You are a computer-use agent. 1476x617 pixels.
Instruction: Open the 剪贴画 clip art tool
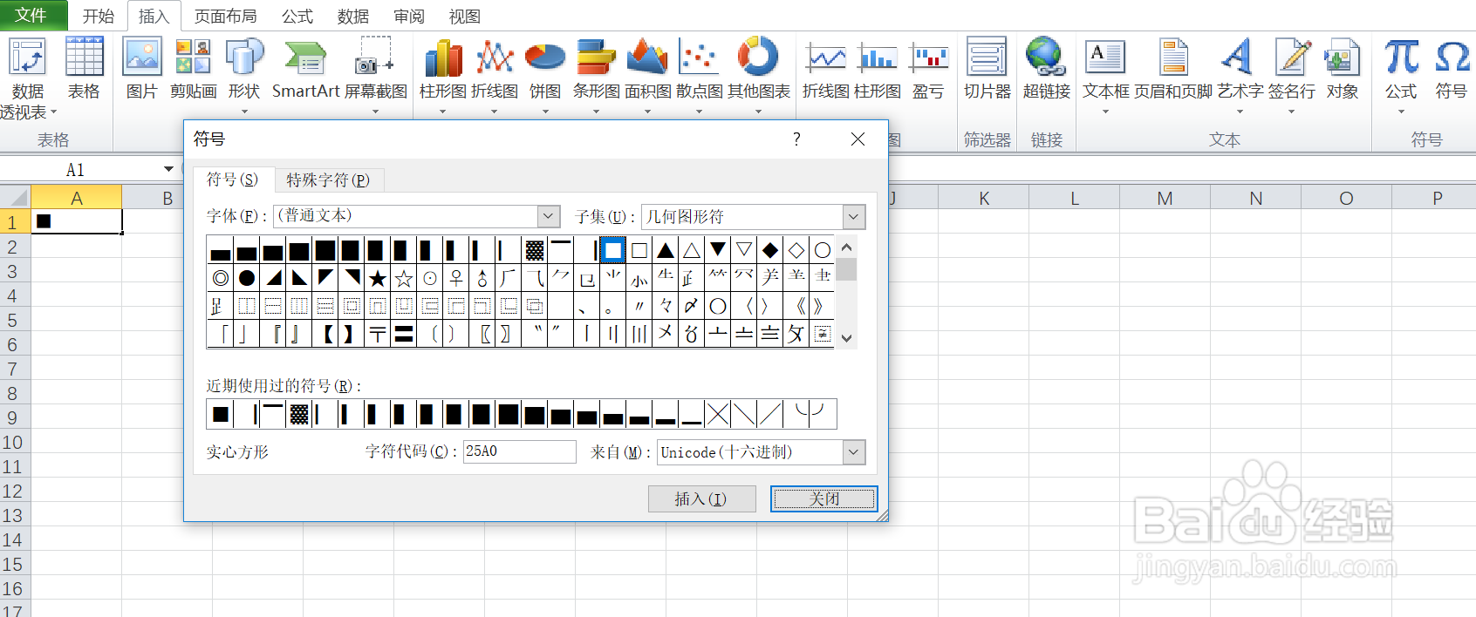193,69
